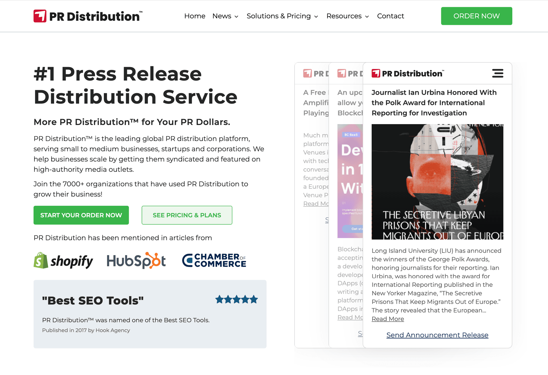Click the Chamber of Commerce logo

click(x=214, y=260)
